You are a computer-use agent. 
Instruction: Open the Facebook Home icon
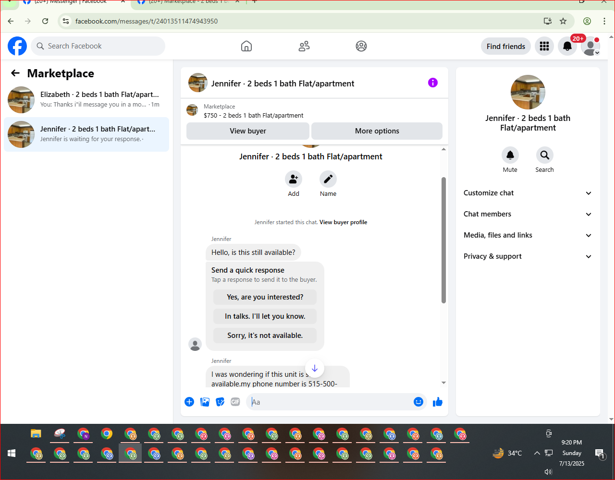246,46
